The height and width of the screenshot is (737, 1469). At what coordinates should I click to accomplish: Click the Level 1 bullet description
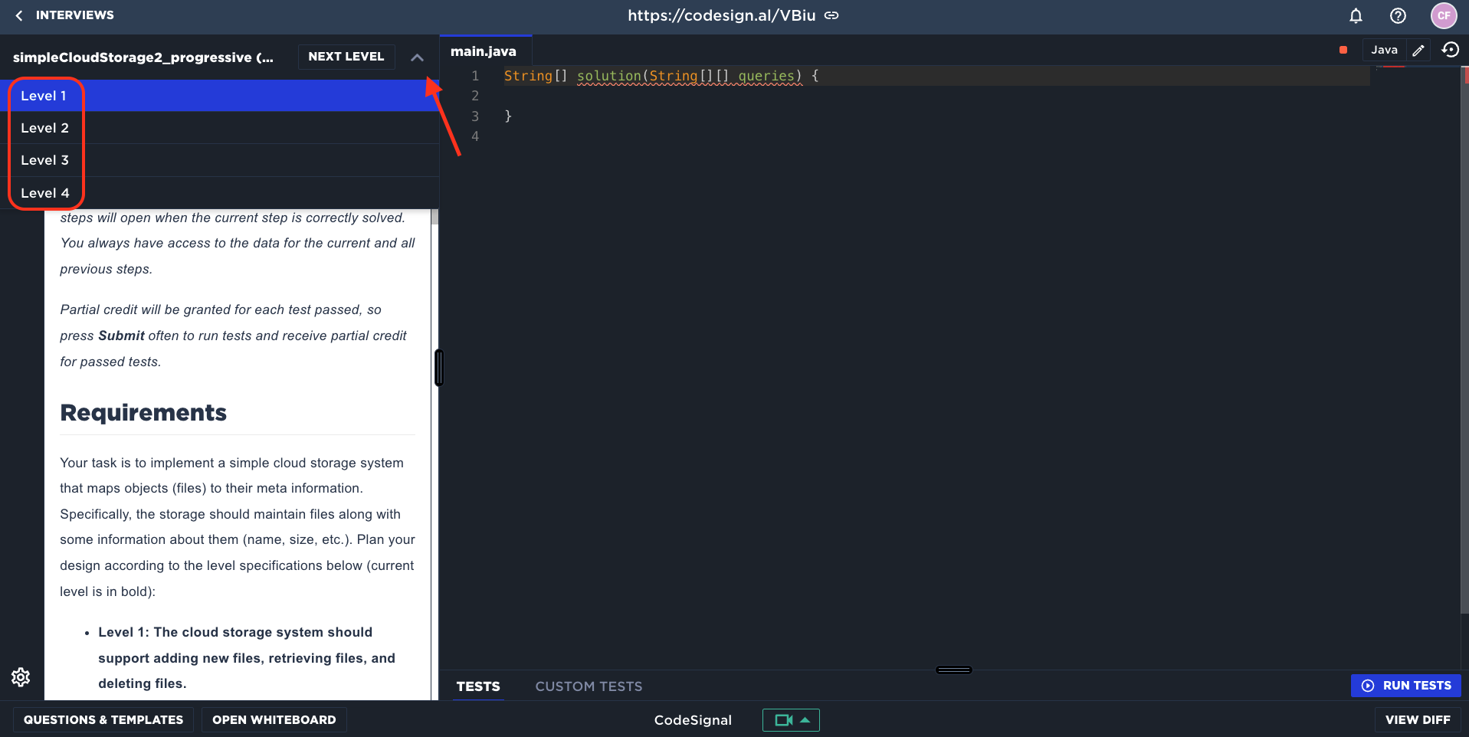click(247, 658)
